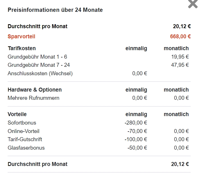Click the 19,95 € monthly price

click(180, 57)
